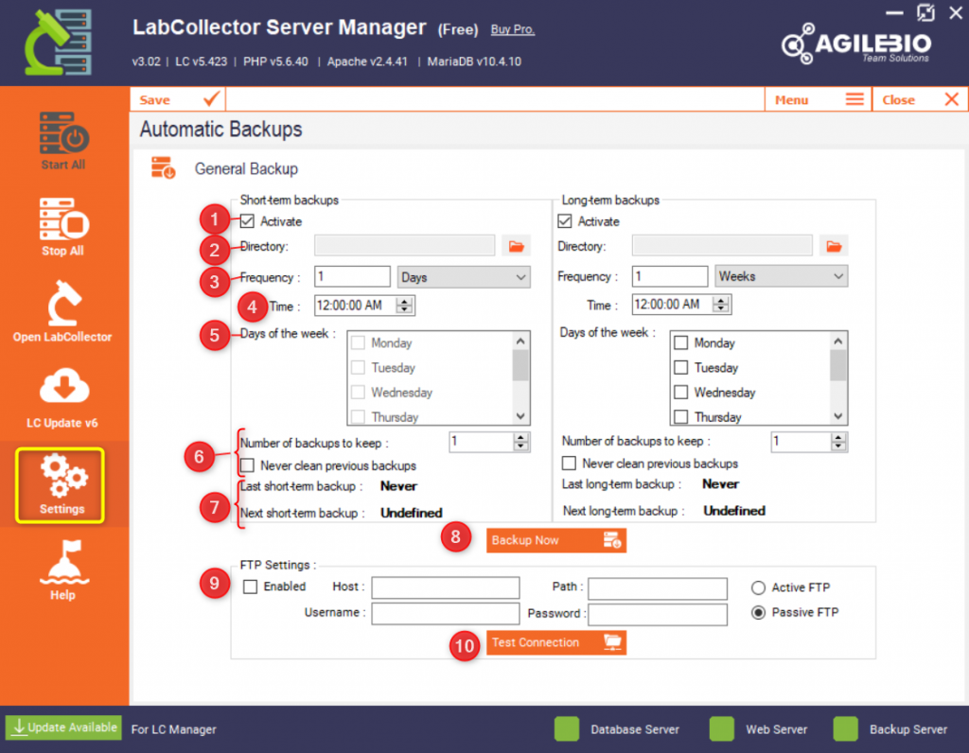Viewport: 969px width, 753px height.
Task: Browse short-term backup directory folder icon
Action: click(516, 247)
